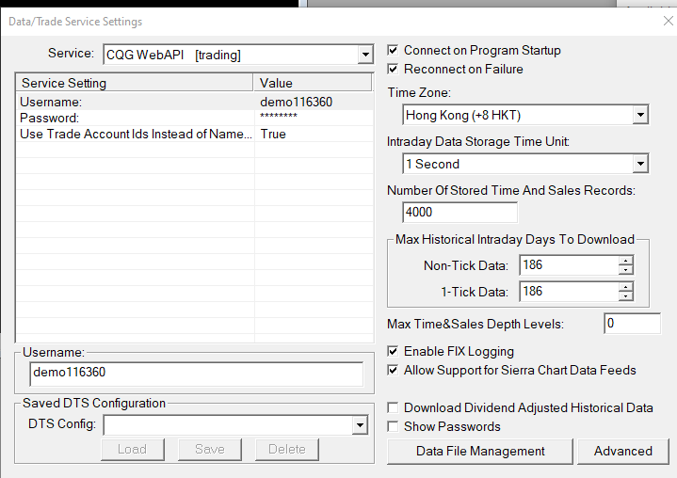
Task: Decrease Non-Tick Data days with down arrow
Action: click(625, 270)
